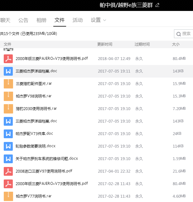This screenshot has height=202, width=193.
Task: Click PDF icon of 2017-02-28 PAJERO V73 manual
Action: 8,184
